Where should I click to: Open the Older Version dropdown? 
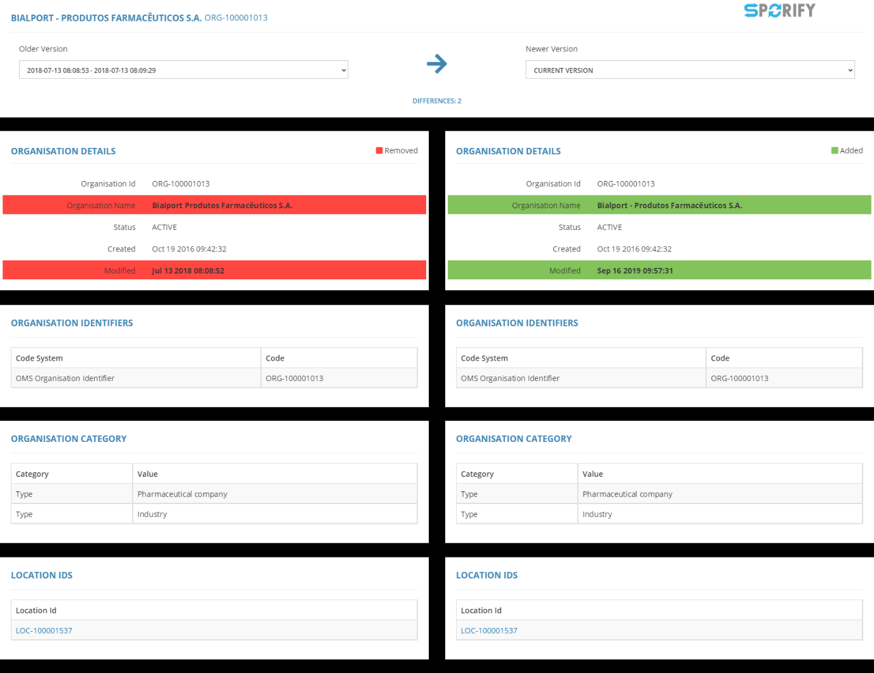184,70
